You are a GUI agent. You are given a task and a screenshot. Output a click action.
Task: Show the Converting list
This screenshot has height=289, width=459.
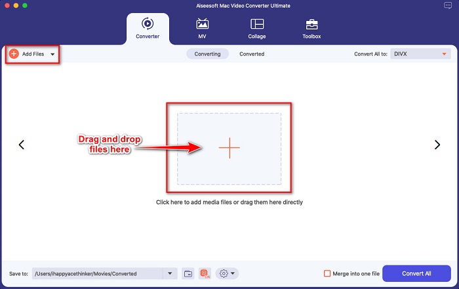point(207,54)
